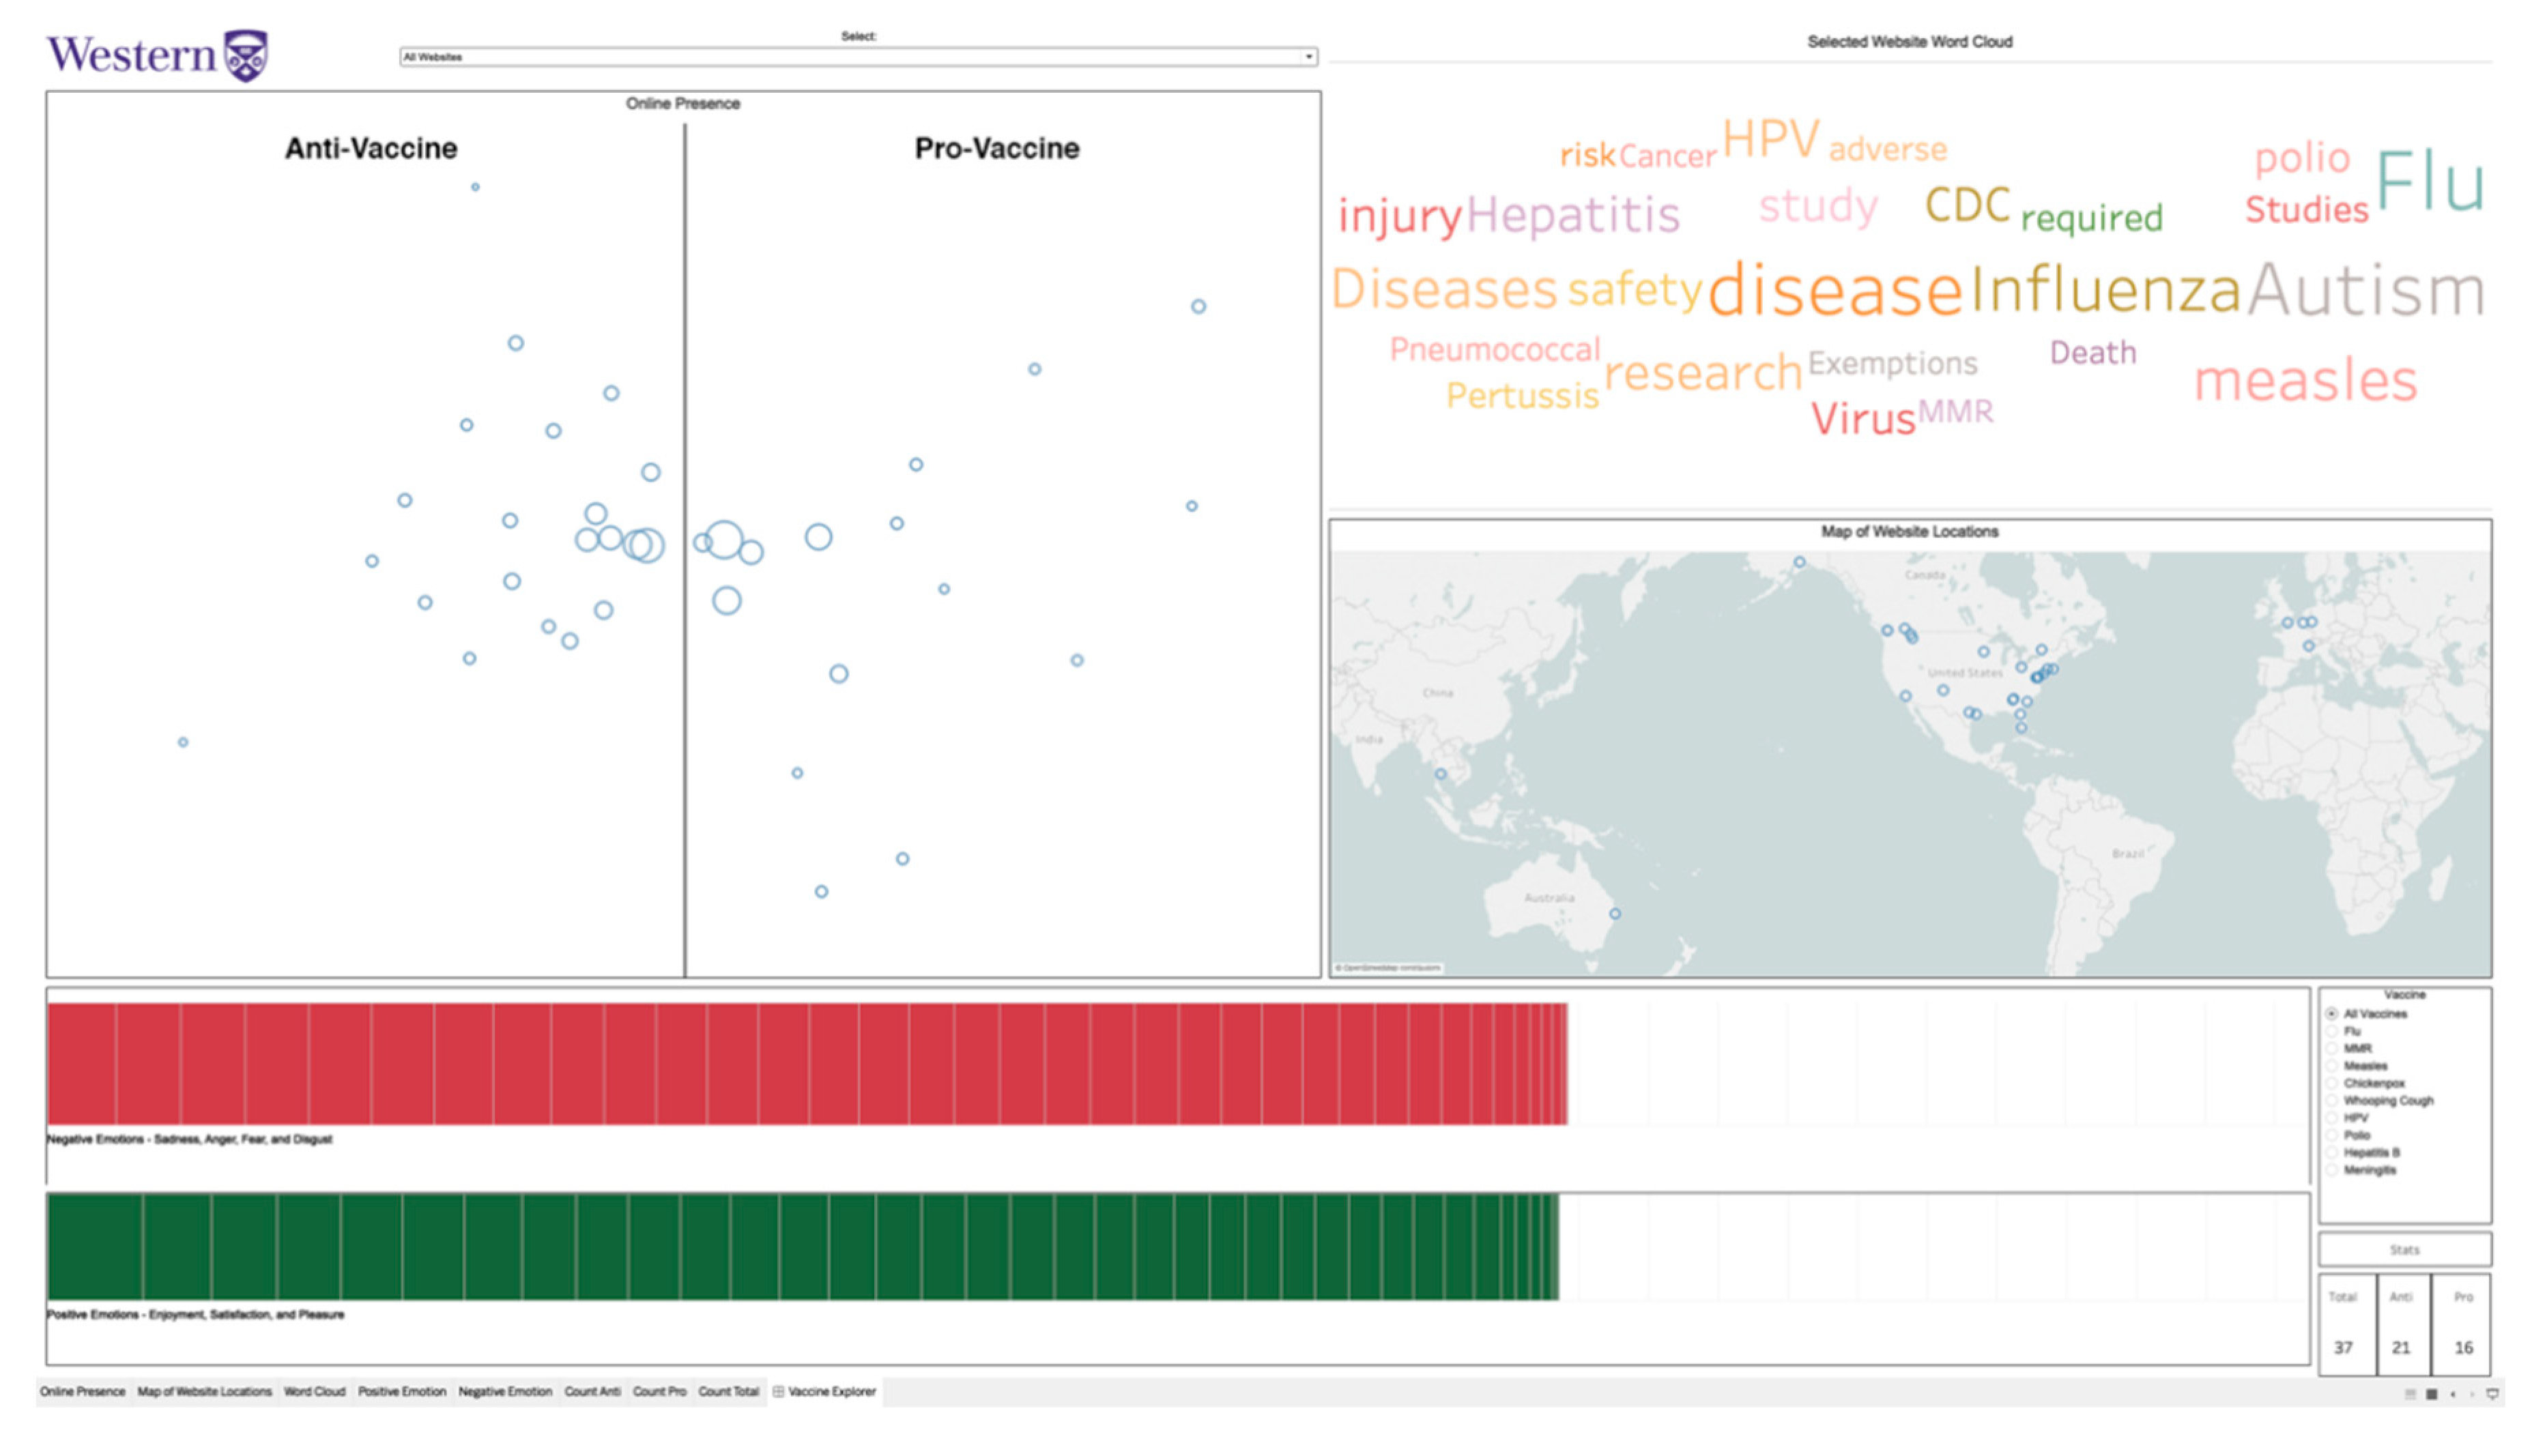Screen dimensions: 2532x1456
Task: Click the Vaccine Explorer dashboard grid icon
Action: click(778, 1391)
